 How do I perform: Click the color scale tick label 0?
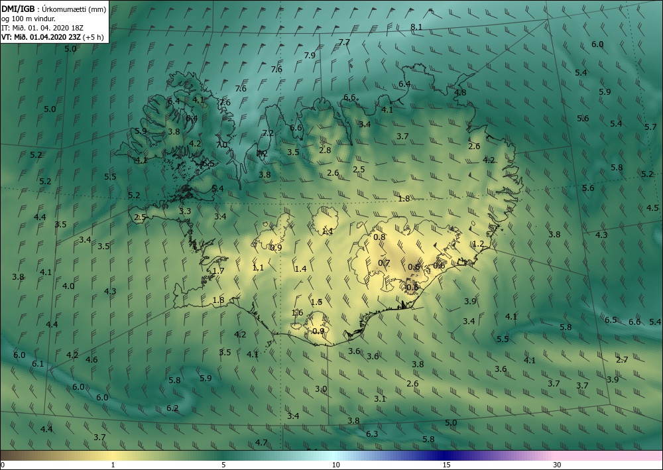pos(3,465)
